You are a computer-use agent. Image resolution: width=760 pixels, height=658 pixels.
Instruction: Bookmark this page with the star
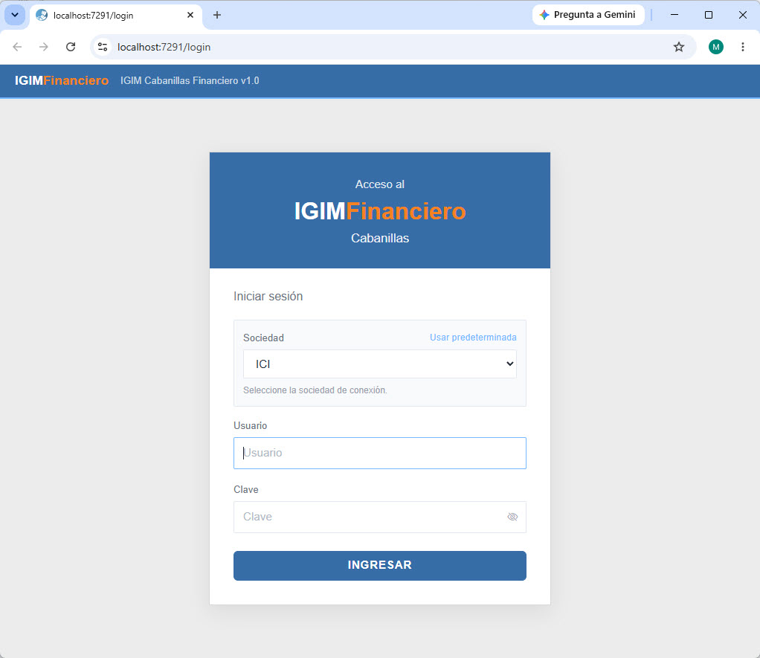coord(678,47)
